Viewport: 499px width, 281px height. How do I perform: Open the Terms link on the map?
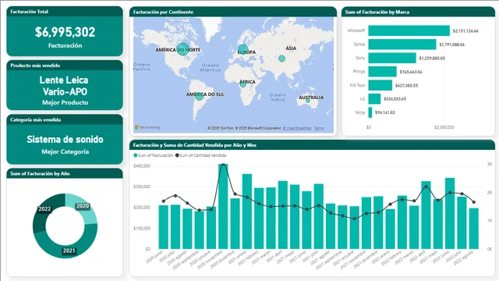click(319, 128)
